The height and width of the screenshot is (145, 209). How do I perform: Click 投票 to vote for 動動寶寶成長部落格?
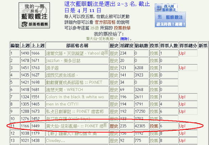click(x=154, y=82)
